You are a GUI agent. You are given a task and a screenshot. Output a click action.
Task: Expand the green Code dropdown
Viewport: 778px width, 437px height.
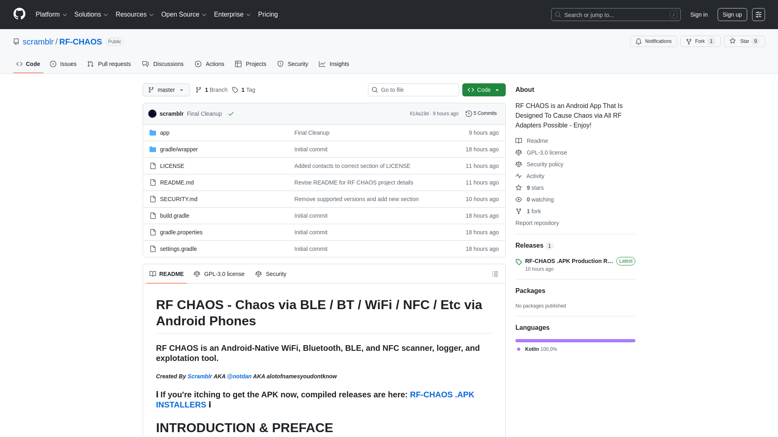point(484,90)
